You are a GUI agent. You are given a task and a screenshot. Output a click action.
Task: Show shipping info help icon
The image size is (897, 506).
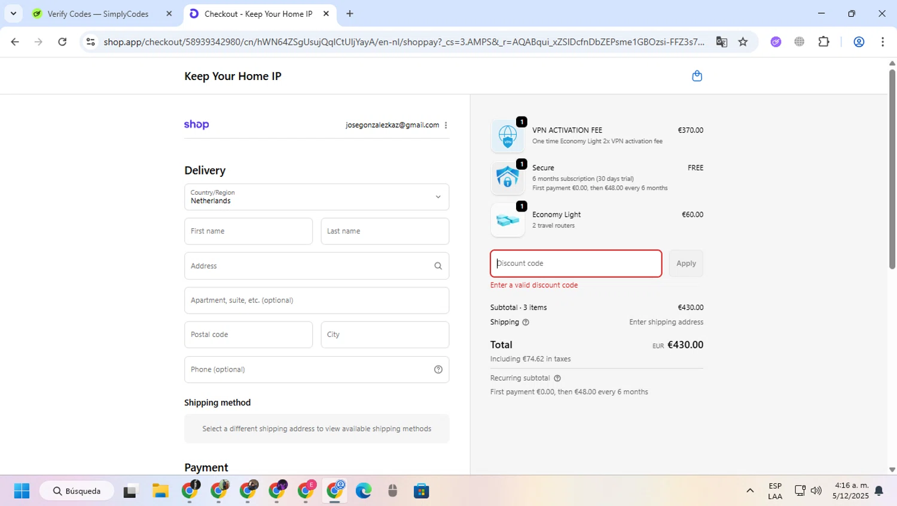(x=526, y=323)
